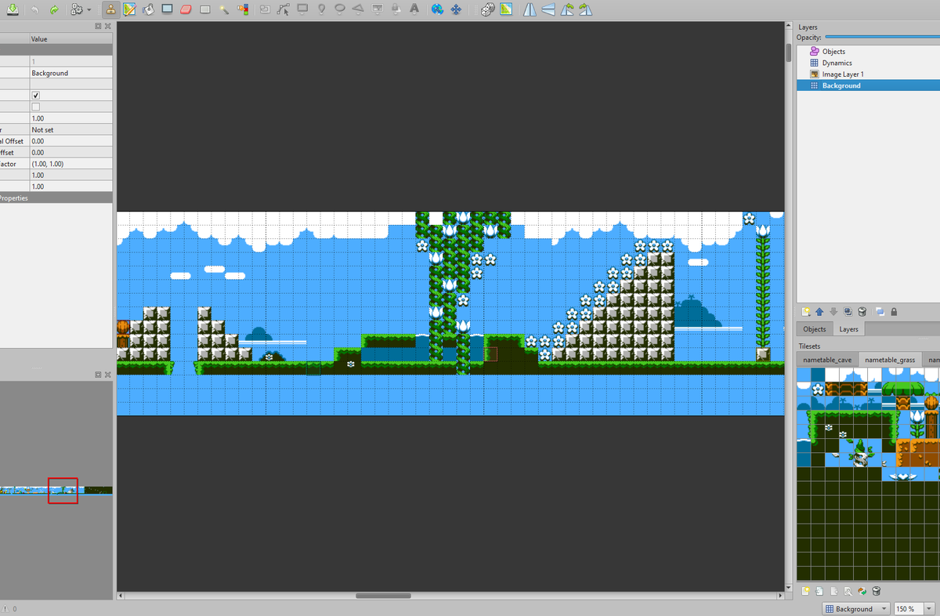
Task: Click the horizontal scrollbar under the map
Action: pyautogui.click(x=383, y=596)
